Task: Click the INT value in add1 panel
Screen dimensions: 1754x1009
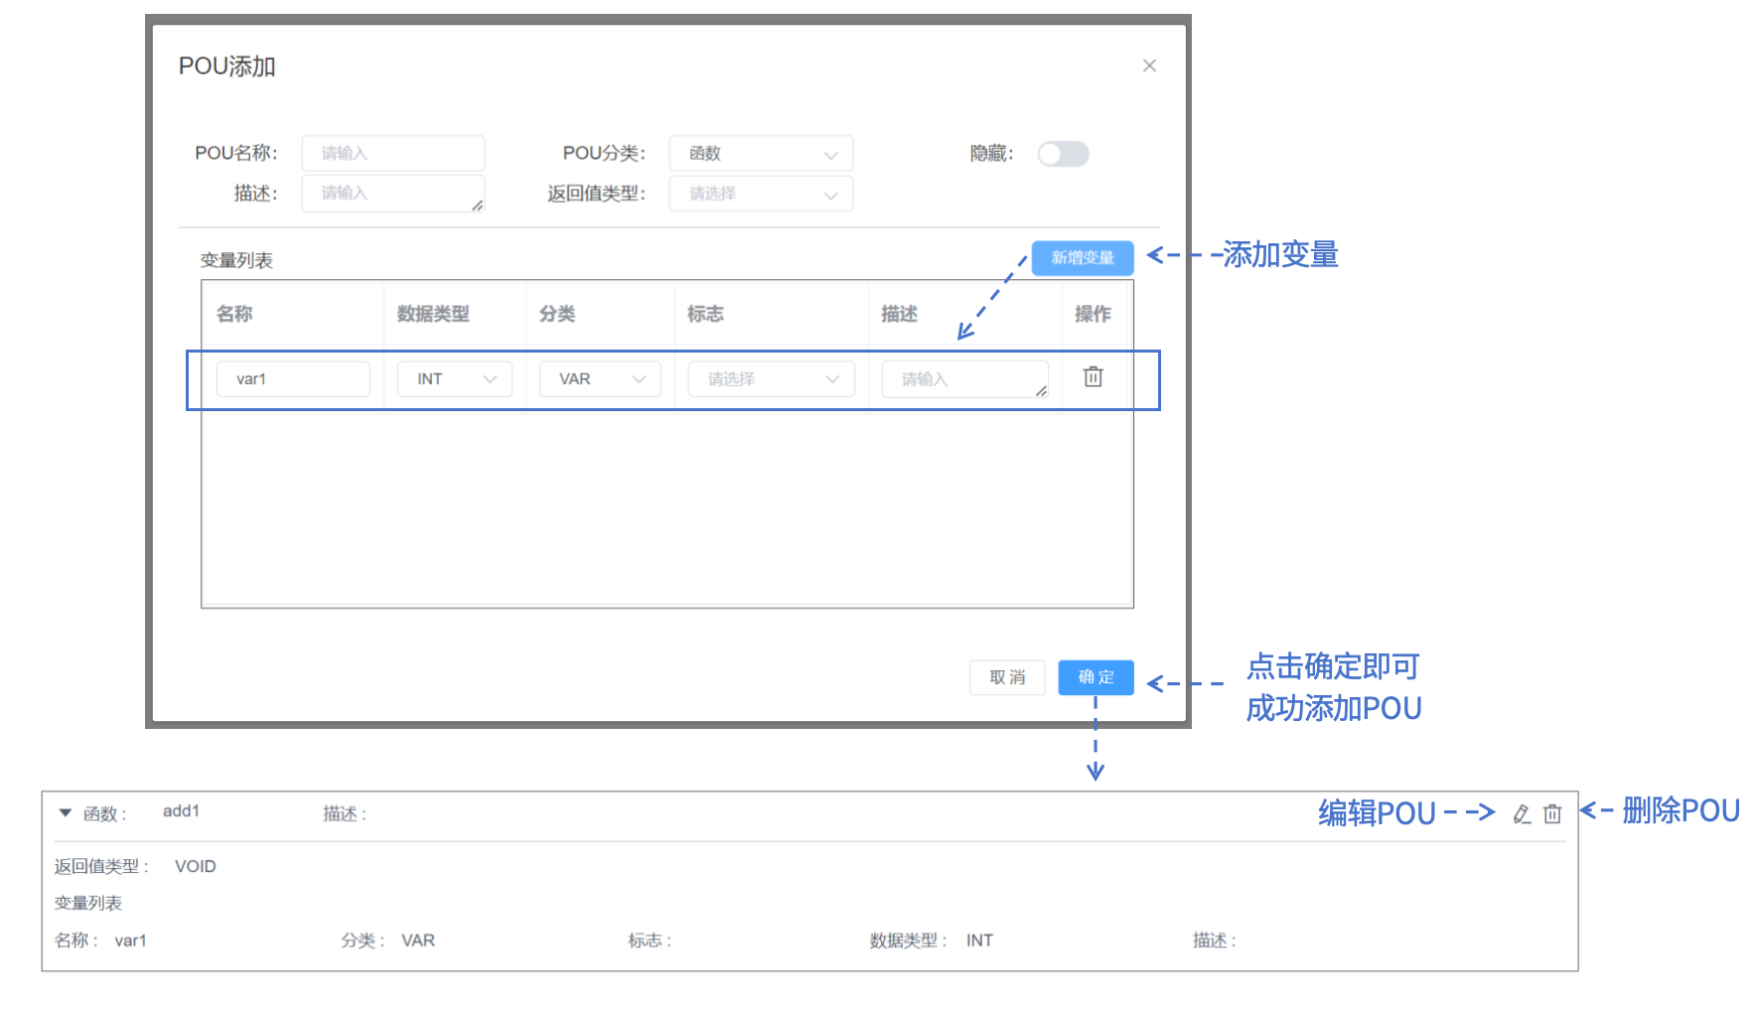Action: point(979,940)
